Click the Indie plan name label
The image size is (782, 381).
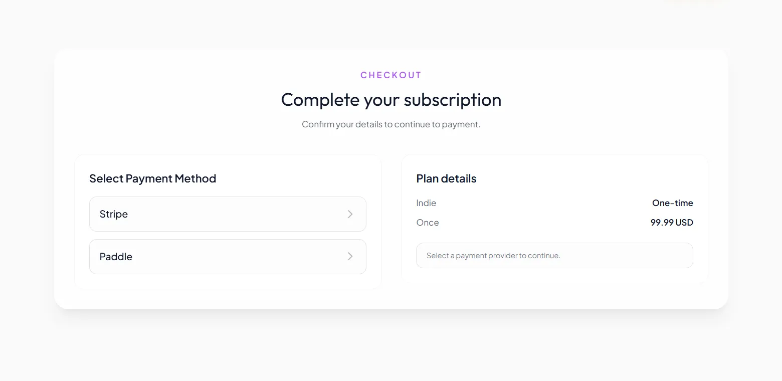pyautogui.click(x=426, y=203)
